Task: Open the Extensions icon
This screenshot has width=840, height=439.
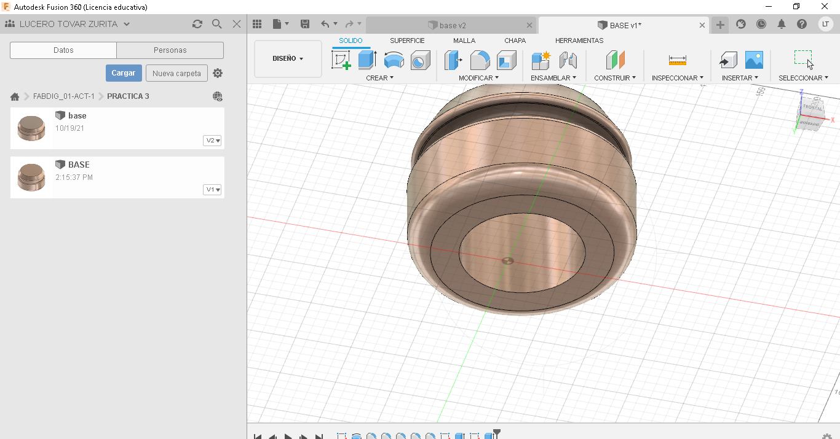Action: coord(741,24)
